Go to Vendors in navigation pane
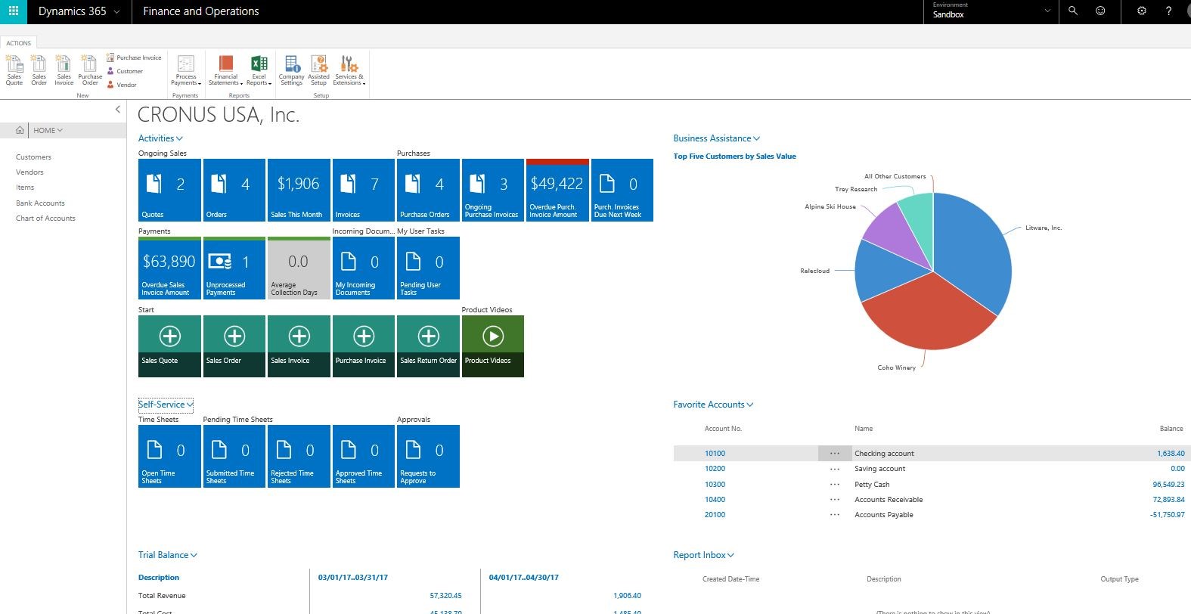Image resolution: width=1191 pixels, height=614 pixels. pyautogui.click(x=29, y=172)
